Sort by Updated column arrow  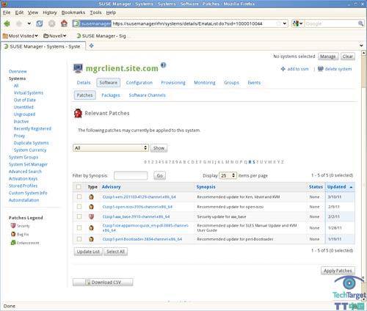[x=351, y=187]
